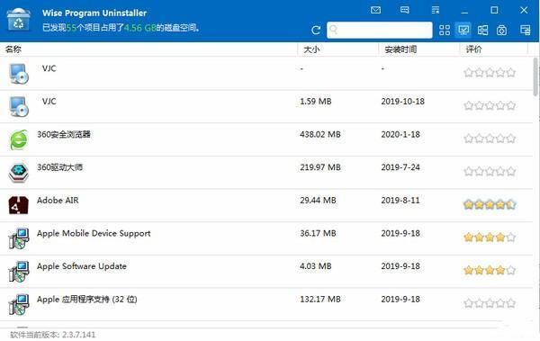Select the 360驱动大师 name text
540x341 pixels.
point(60,167)
